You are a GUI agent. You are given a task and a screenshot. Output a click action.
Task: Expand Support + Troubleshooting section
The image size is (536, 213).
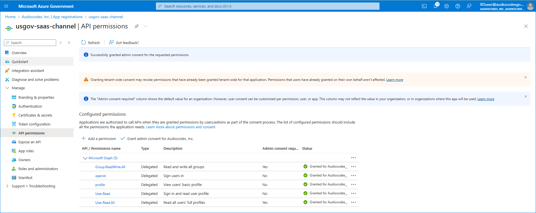tap(7, 186)
